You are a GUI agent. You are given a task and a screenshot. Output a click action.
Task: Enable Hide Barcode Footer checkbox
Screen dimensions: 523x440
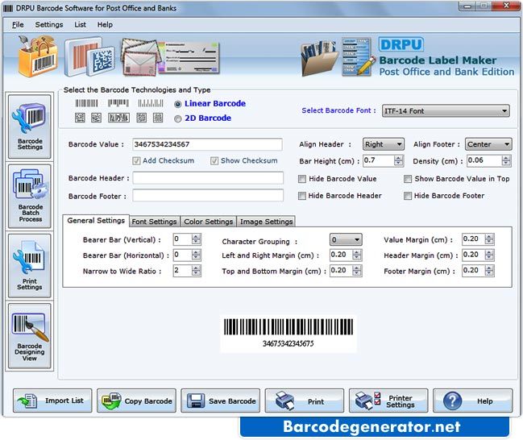(x=408, y=196)
